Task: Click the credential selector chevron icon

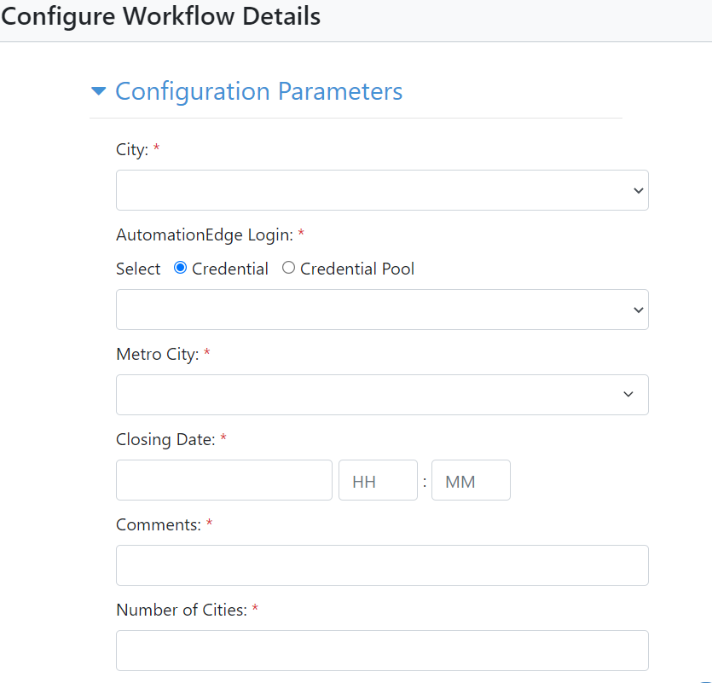Action: (638, 309)
